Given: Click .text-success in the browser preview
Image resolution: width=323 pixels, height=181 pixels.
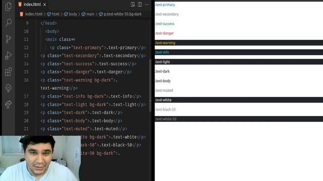Looking at the screenshot, I should pyautogui.click(x=165, y=24).
